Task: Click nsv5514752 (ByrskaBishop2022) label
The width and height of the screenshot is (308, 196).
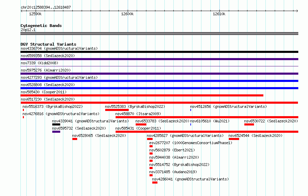Action: [x=179, y=165]
